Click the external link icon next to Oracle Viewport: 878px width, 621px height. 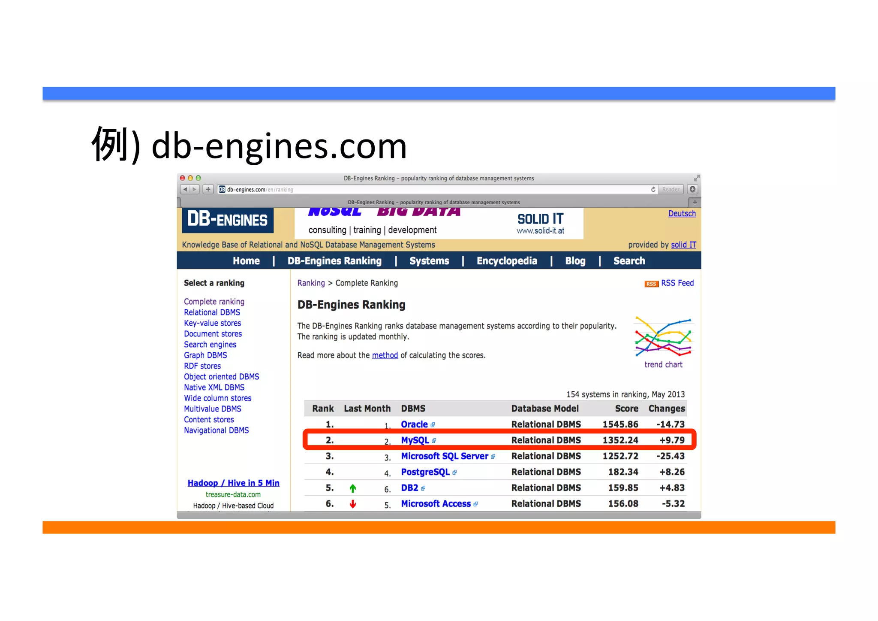pyautogui.click(x=433, y=425)
